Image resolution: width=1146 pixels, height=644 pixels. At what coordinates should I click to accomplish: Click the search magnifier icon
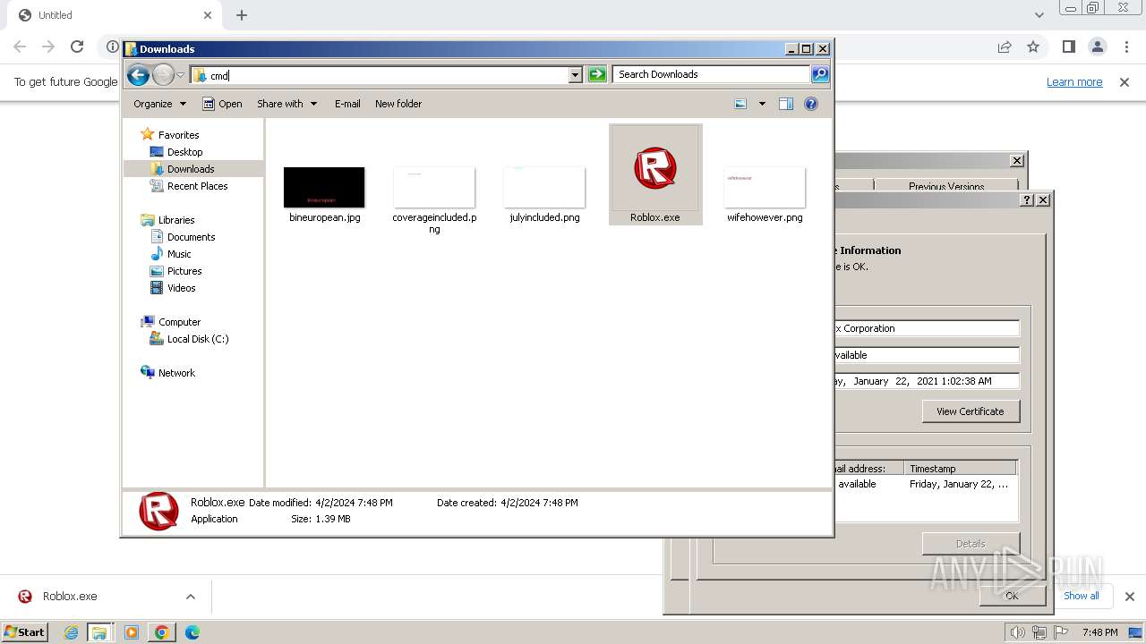point(820,74)
